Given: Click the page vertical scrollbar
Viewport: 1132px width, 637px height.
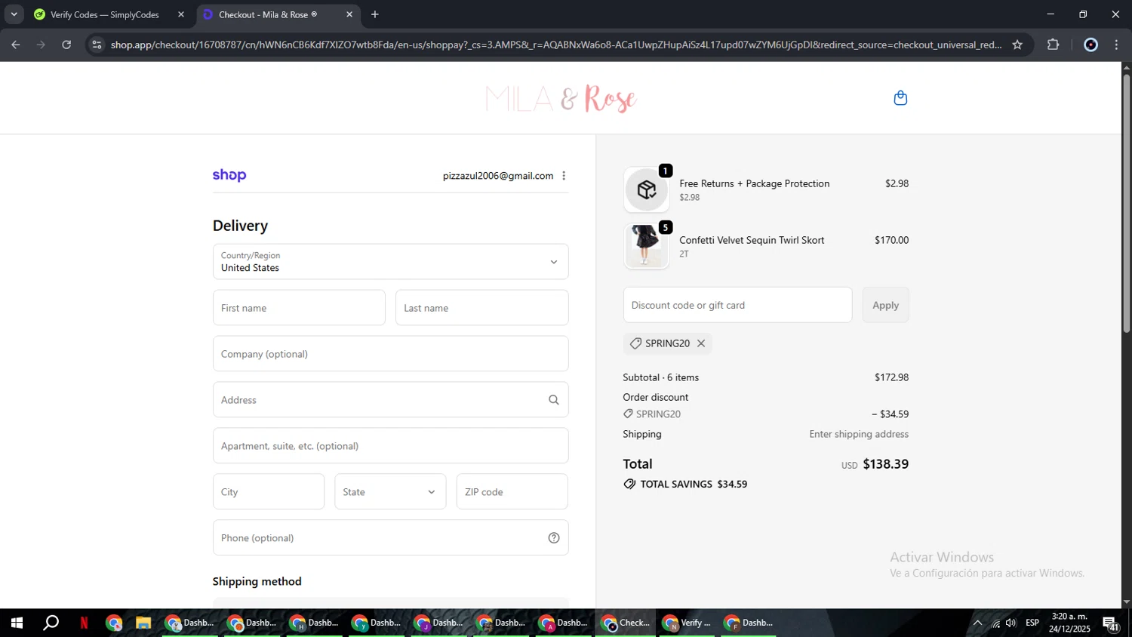Looking at the screenshot, I should [1126, 202].
